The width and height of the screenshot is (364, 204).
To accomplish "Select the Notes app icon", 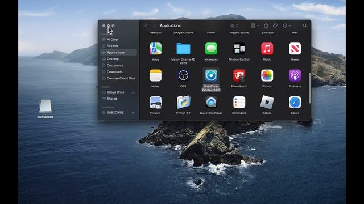I will point(155,75).
